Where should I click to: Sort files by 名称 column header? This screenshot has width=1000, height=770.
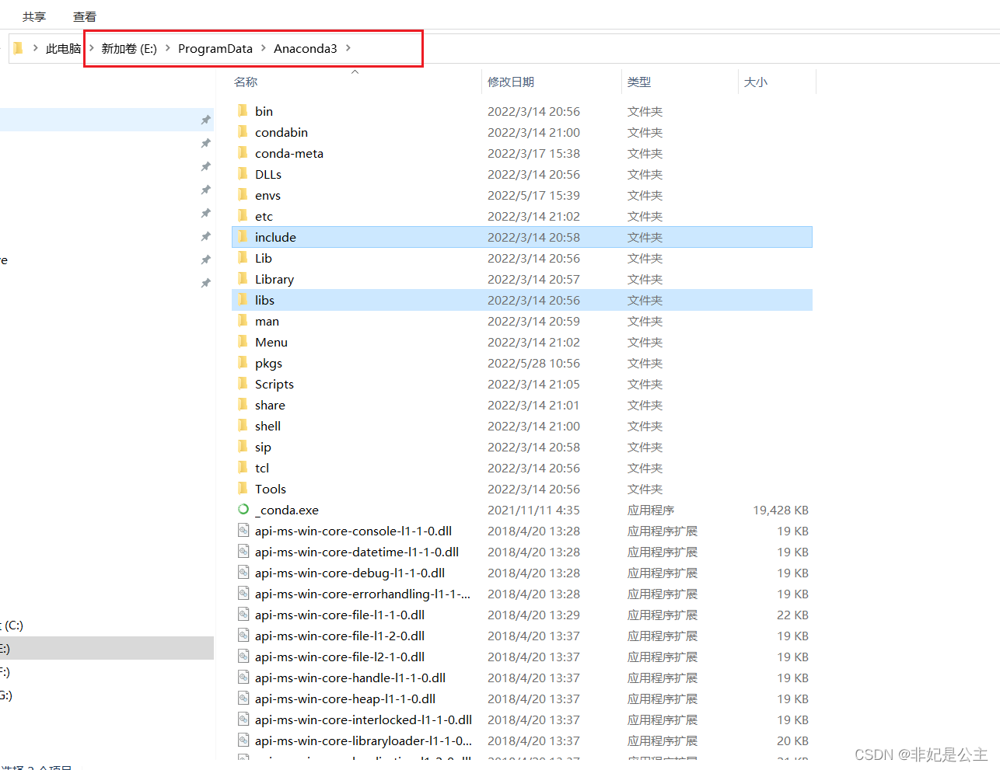click(x=246, y=82)
